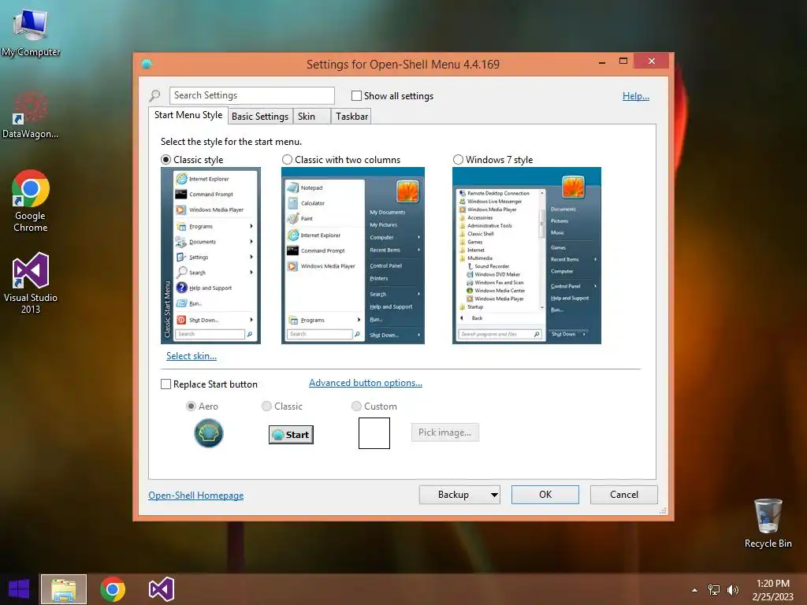This screenshot has width=807, height=605.
Task: Maximize the Open-Shell settings window
Action: coord(623,61)
